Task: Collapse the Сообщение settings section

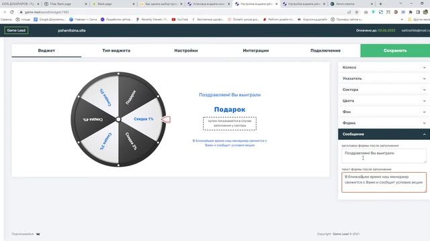Action: point(384,134)
